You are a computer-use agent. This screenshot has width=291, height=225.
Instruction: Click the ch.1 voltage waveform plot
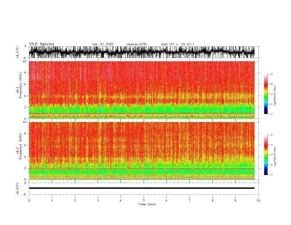(x=141, y=52)
